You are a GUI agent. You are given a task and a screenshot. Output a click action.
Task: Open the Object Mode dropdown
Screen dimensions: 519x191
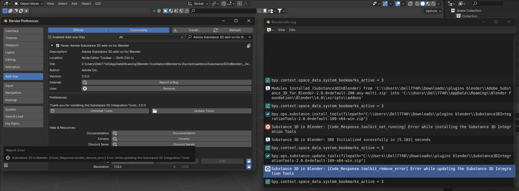coord(29,4)
